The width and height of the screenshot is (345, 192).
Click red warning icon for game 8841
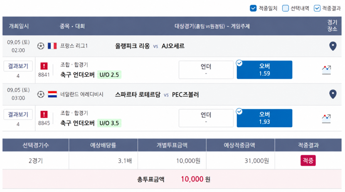coord(44,66)
